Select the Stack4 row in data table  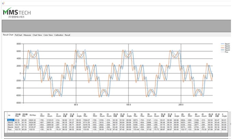click(x=11, y=127)
